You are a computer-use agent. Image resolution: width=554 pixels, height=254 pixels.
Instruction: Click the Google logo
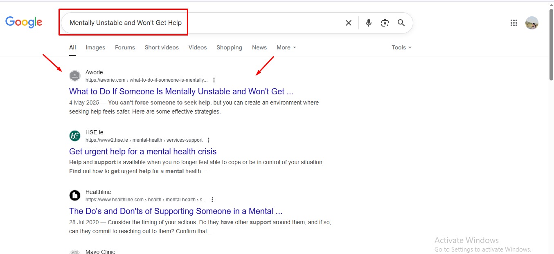(x=24, y=22)
